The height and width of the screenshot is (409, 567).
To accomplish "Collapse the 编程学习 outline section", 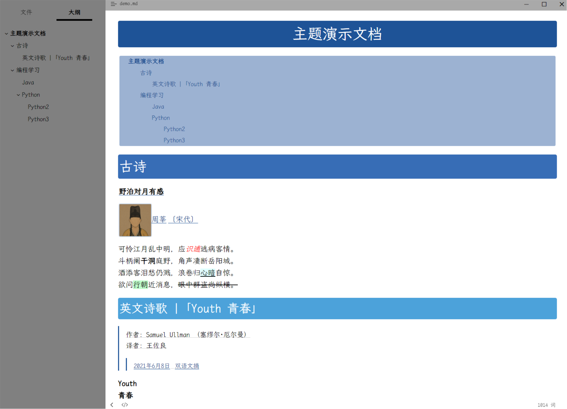I will point(12,70).
